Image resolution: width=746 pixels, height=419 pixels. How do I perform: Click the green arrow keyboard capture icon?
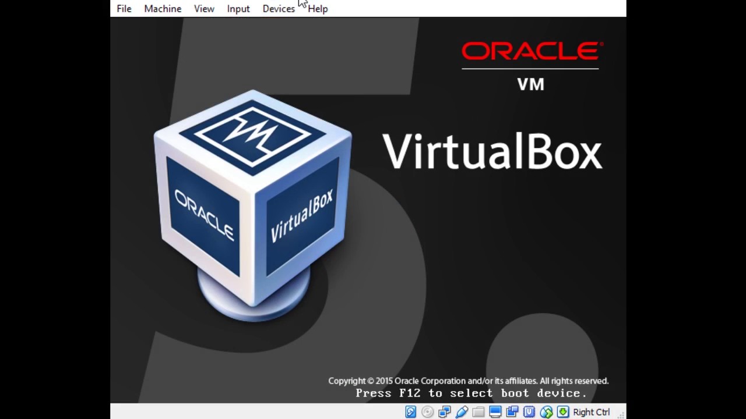[x=563, y=412]
